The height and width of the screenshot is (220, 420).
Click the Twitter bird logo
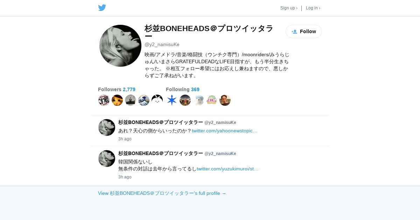102,8
